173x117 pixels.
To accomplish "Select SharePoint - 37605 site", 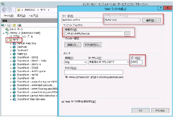I will [28, 68].
